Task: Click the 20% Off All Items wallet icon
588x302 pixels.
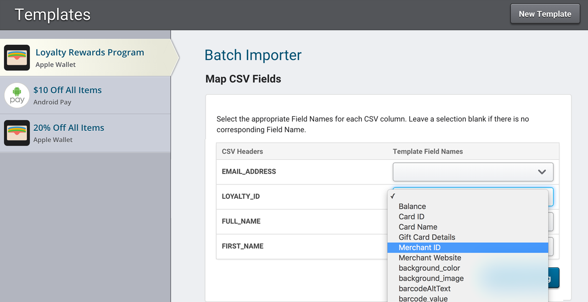Action: pyautogui.click(x=17, y=133)
